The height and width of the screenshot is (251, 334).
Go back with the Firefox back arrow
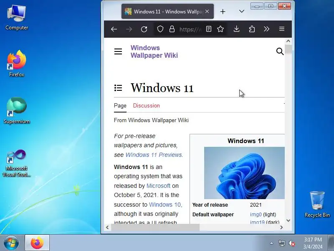[114, 29]
